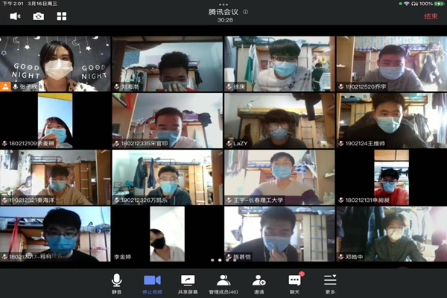Open the chat (聊天) panel
Image resolution: width=447 pixels, height=298 pixels.
pos(294,282)
